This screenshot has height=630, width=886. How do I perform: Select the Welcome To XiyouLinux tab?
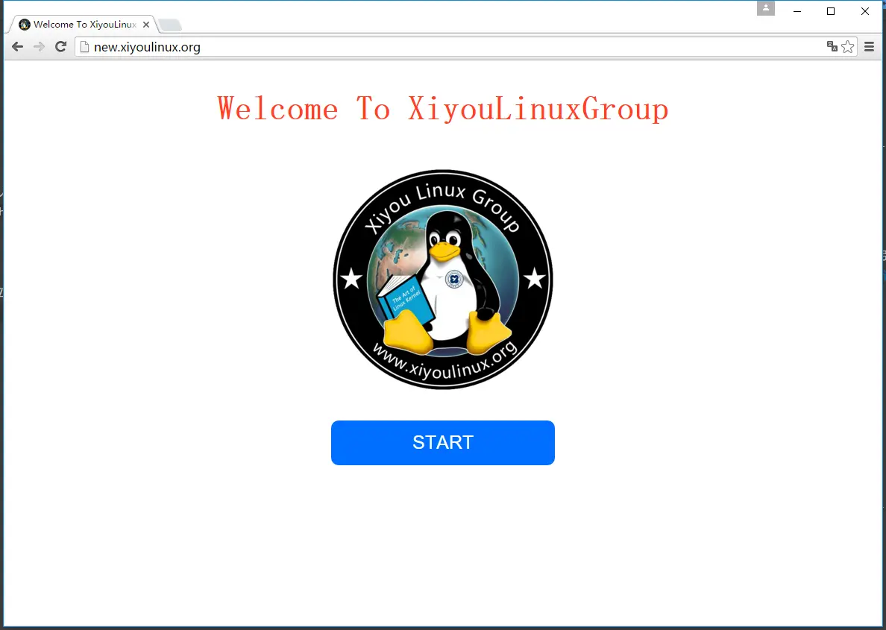(82, 25)
